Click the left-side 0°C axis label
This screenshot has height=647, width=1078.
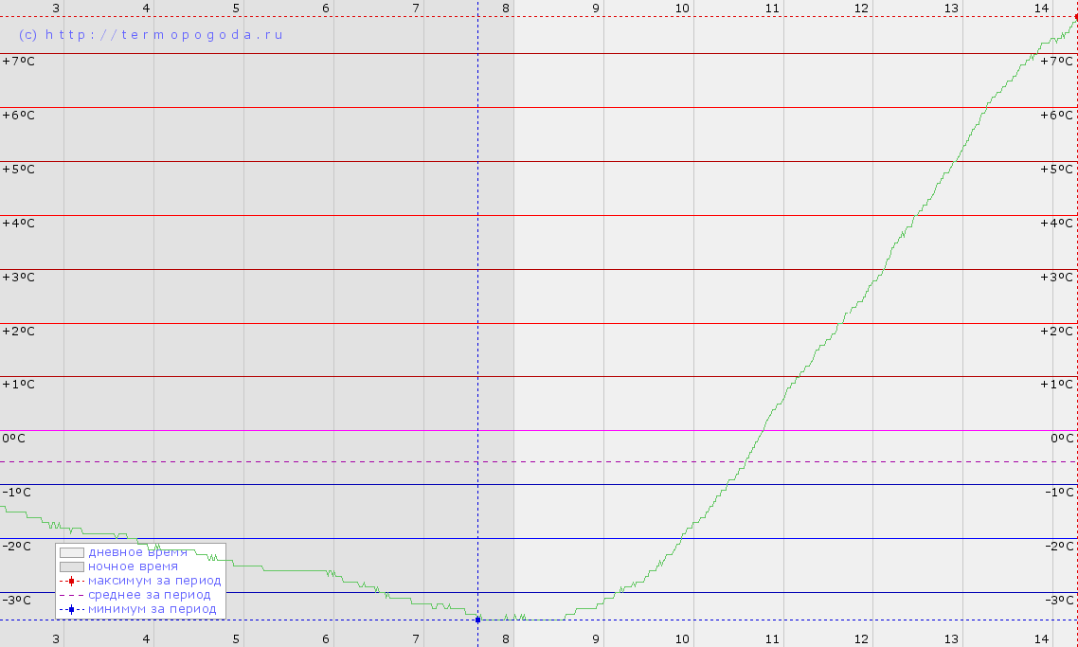13,439
